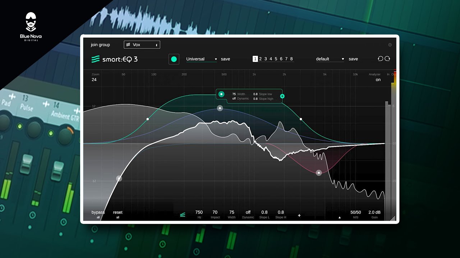The height and width of the screenshot is (258, 460).
Task: Click the redo arrow icon
Action: [x=387, y=59]
